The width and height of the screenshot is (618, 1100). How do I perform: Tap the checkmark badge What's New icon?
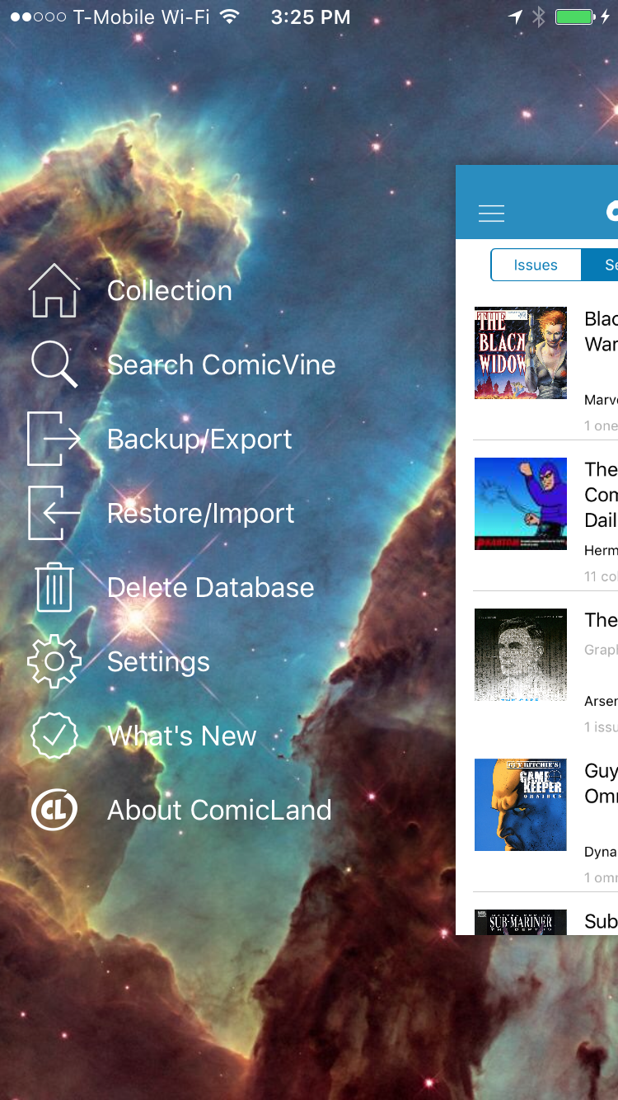coord(54,736)
